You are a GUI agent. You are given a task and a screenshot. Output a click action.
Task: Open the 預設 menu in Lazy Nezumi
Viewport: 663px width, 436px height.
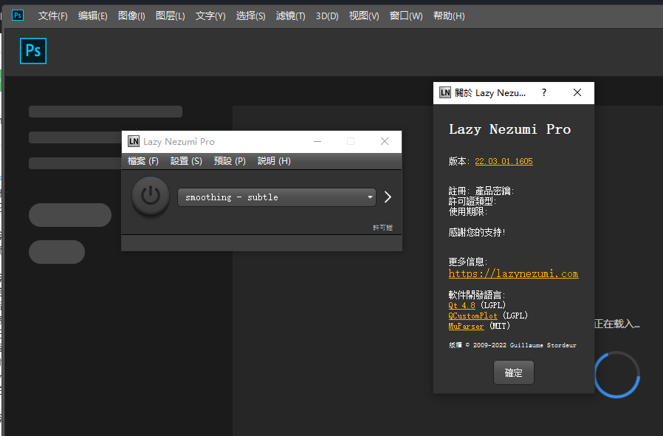230,160
